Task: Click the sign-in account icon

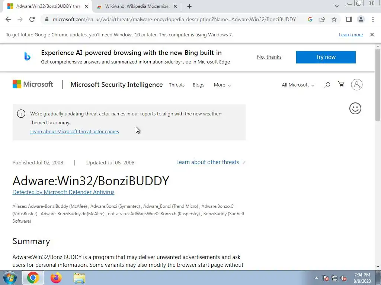Action: (357, 85)
